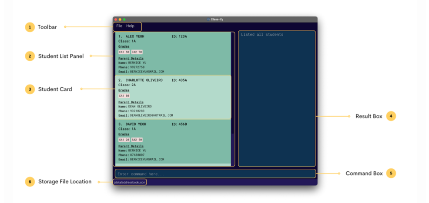429x203 pixels.
Task: Click the Class 2A label
Action: coord(127,85)
